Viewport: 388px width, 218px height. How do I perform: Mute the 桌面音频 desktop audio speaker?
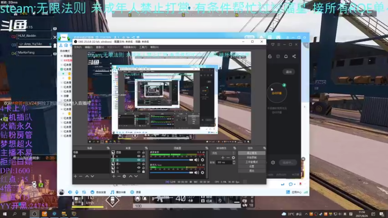tap(196, 160)
